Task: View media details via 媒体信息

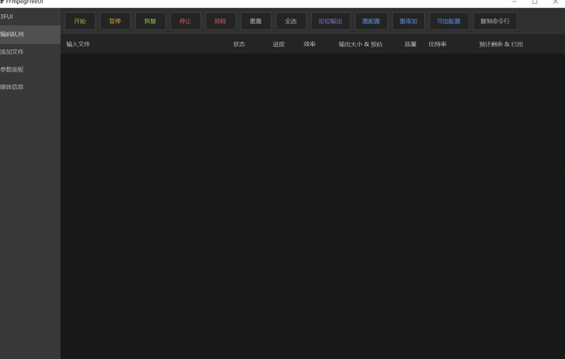Action: 12,86
